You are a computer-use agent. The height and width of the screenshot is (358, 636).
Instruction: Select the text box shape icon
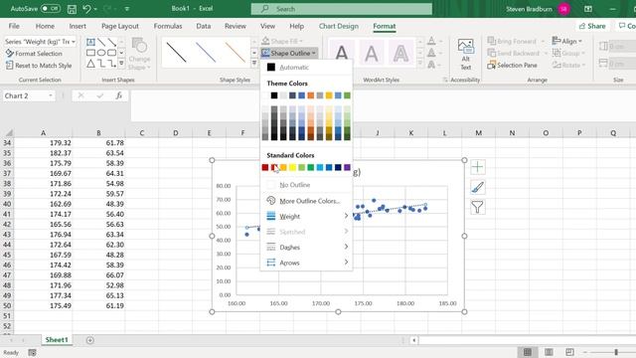(90, 42)
